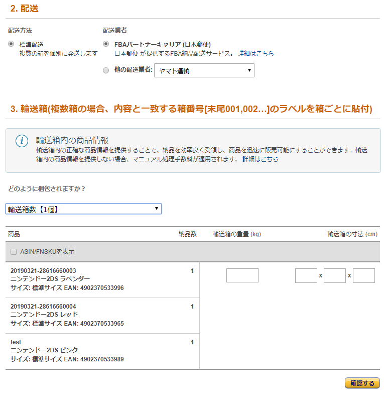This screenshot has width=384, height=393.
Task: Select the ニンテンドー2DS ラベンダー product row
Action: (x=102, y=280)
